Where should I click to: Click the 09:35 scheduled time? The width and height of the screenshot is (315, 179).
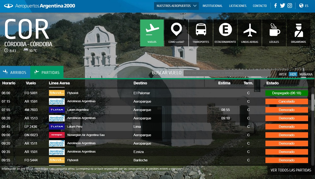click(x=6, y=152)
